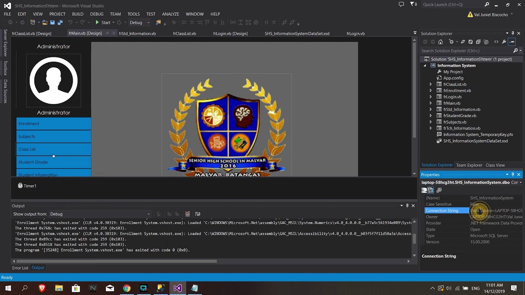The image size is (525, 295).
Task: Click the Enrollment button on form designer
Action: click(x=54, y=124)
